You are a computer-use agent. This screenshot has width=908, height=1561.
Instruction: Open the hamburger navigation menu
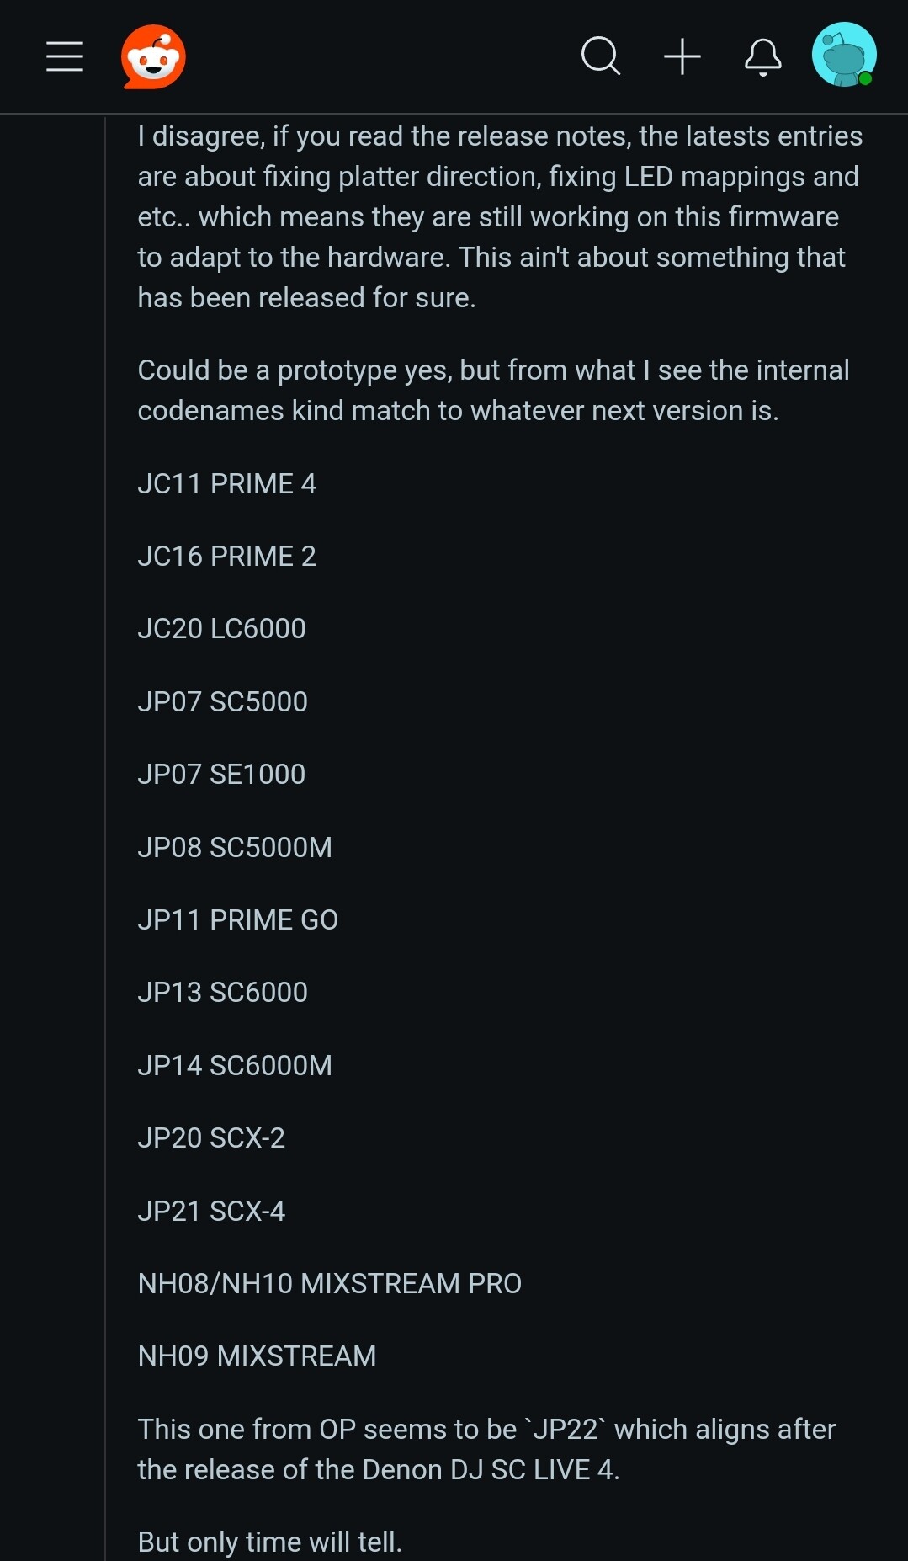click(65, 56)
